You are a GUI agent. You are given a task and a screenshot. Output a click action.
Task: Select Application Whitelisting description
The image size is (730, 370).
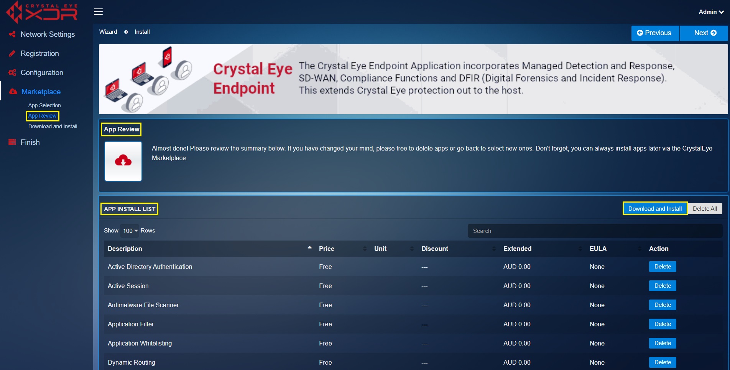coord(140,343)
